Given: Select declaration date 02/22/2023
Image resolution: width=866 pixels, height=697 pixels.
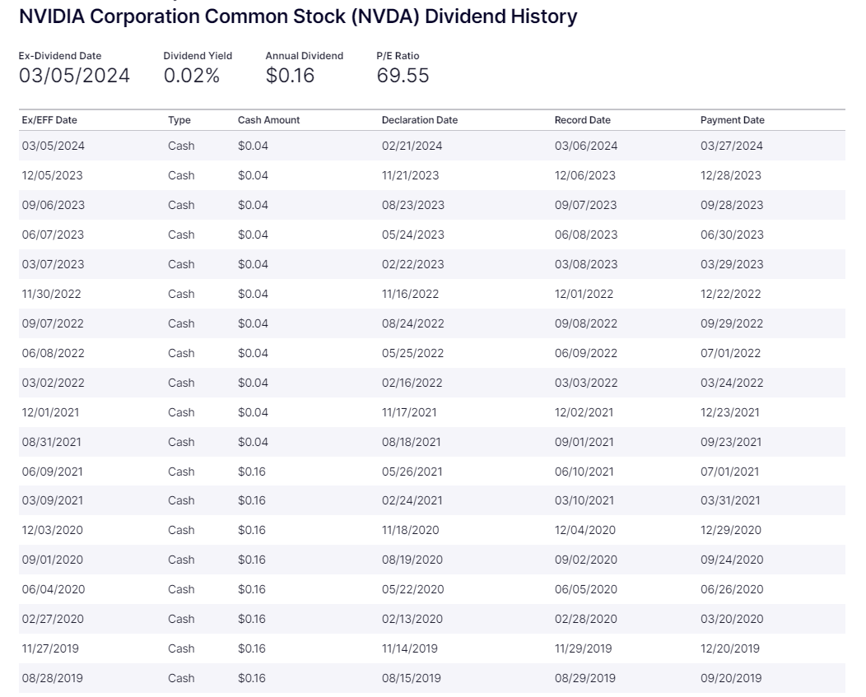Looking at the screenshot, I should (413, 264).
